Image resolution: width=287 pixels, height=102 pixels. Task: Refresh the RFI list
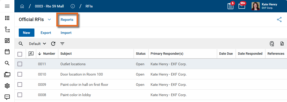tap(53, 44)
